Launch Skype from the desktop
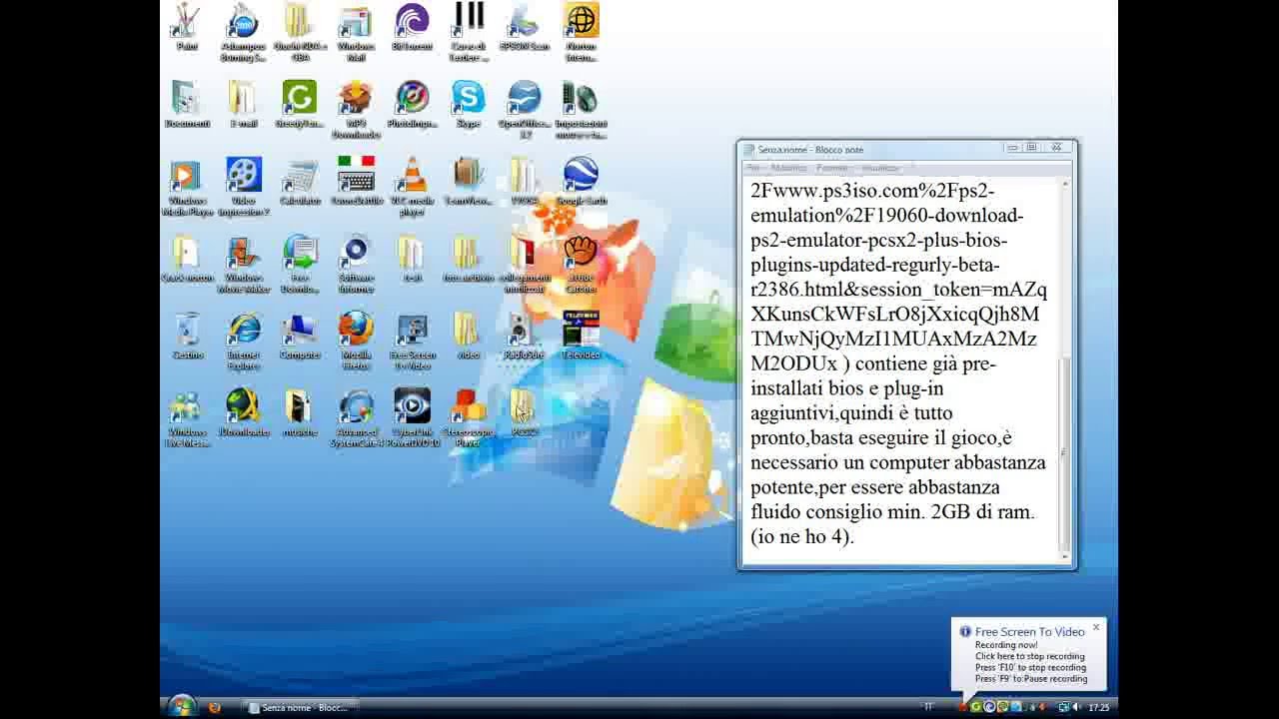Screen dimensions: 1279x719 468,104
